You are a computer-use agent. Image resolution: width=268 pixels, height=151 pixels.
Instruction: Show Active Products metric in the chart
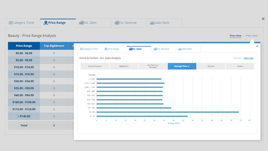click(x=95, y=66)
